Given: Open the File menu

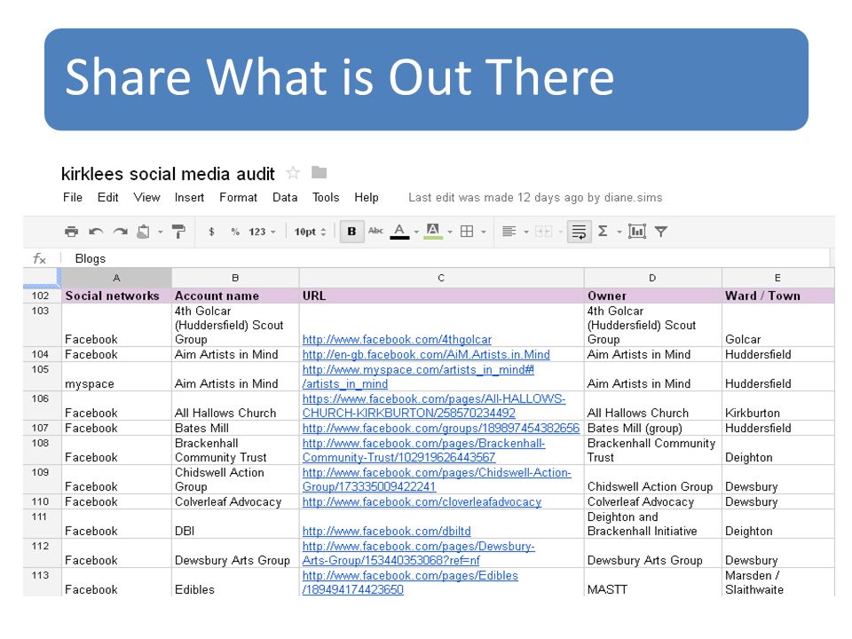Looking at the screenshot, I should pyautogui.click(x=72, y=198).
